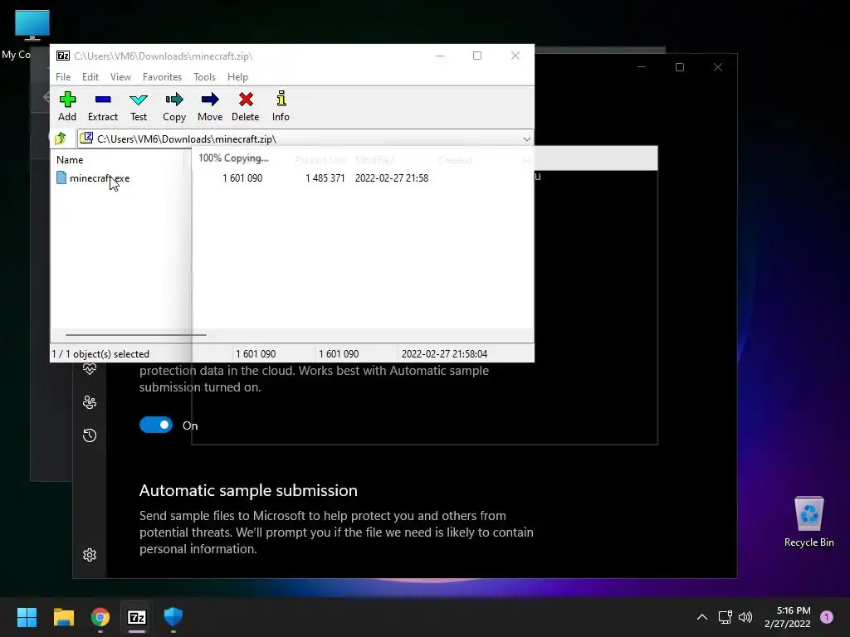Image resolution: width=850 pixels, height=637 pixels.
Task: Open Windows Security from the taskbar
Action: click(173, 617)
